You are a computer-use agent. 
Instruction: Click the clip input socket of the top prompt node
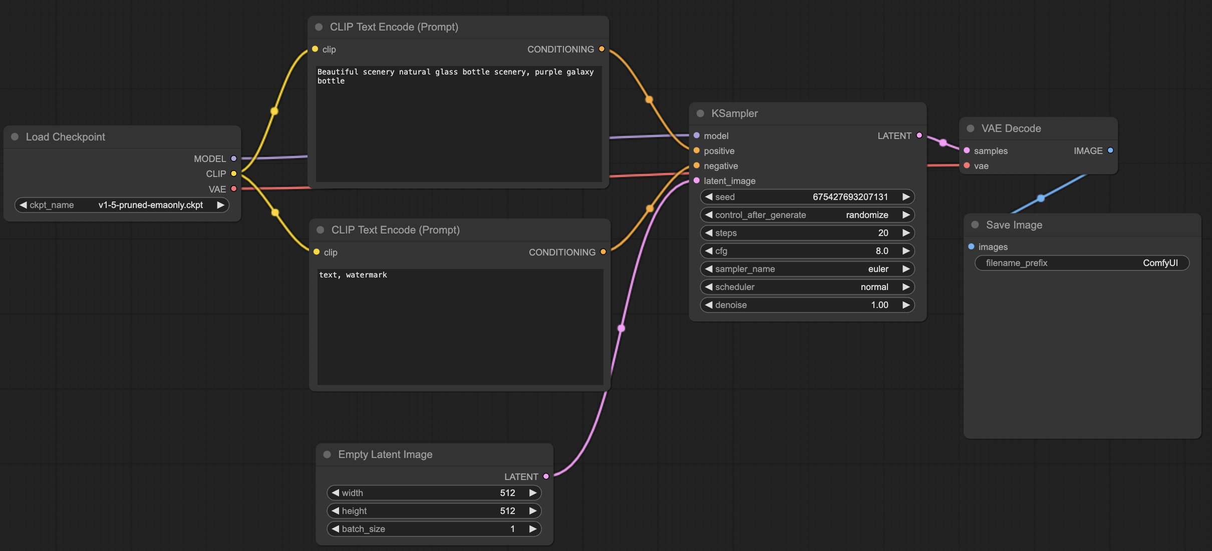315,49
